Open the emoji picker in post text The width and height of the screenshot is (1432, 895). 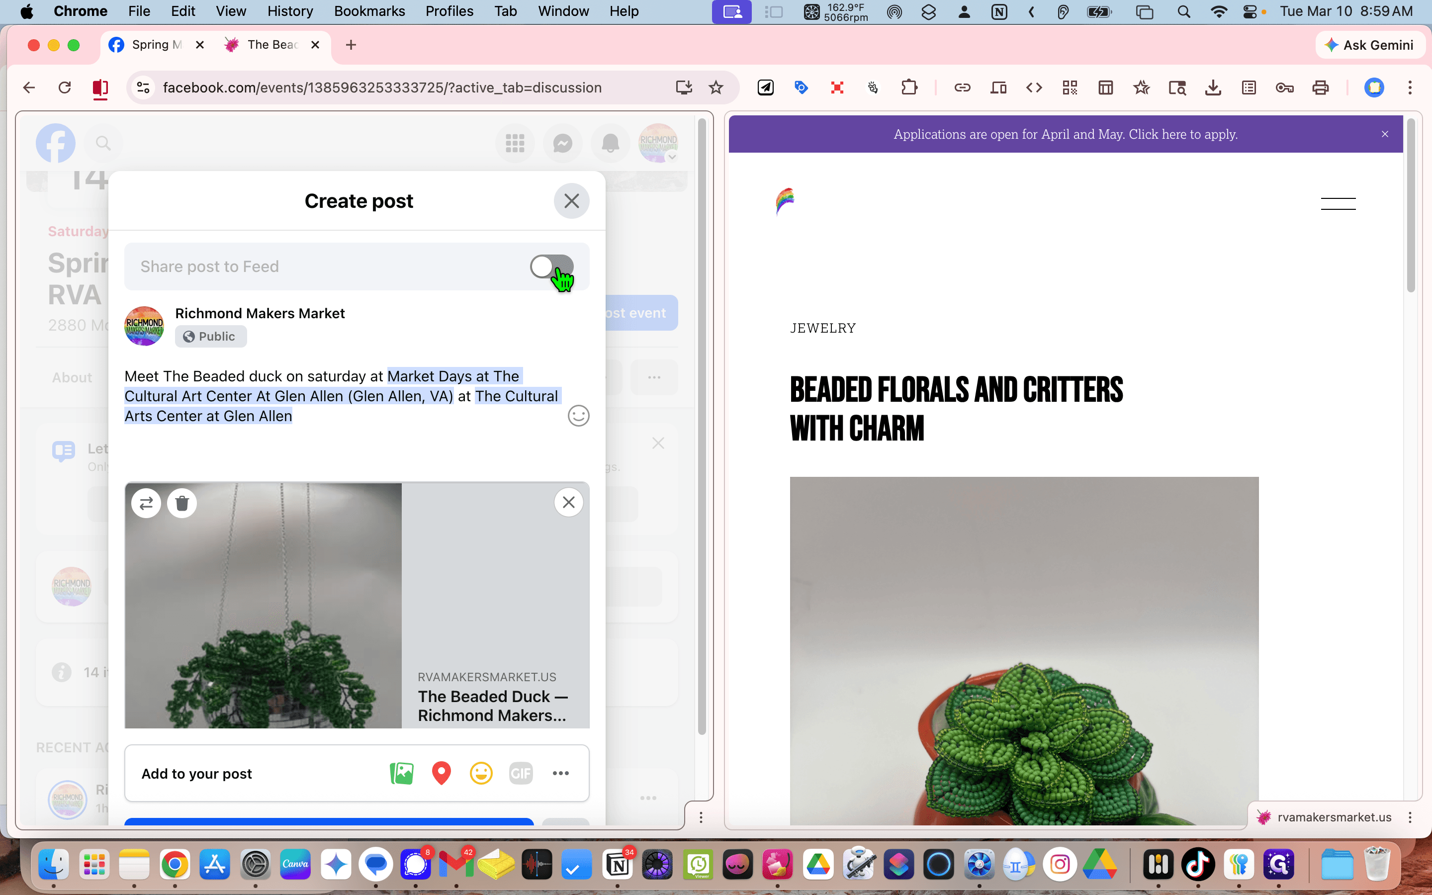click(x=578, y=416)
